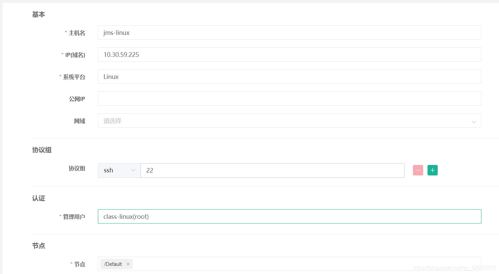Open the 管理用户 class-linux(root) selector
Screen dimensions: 499x274
(290, 216)
